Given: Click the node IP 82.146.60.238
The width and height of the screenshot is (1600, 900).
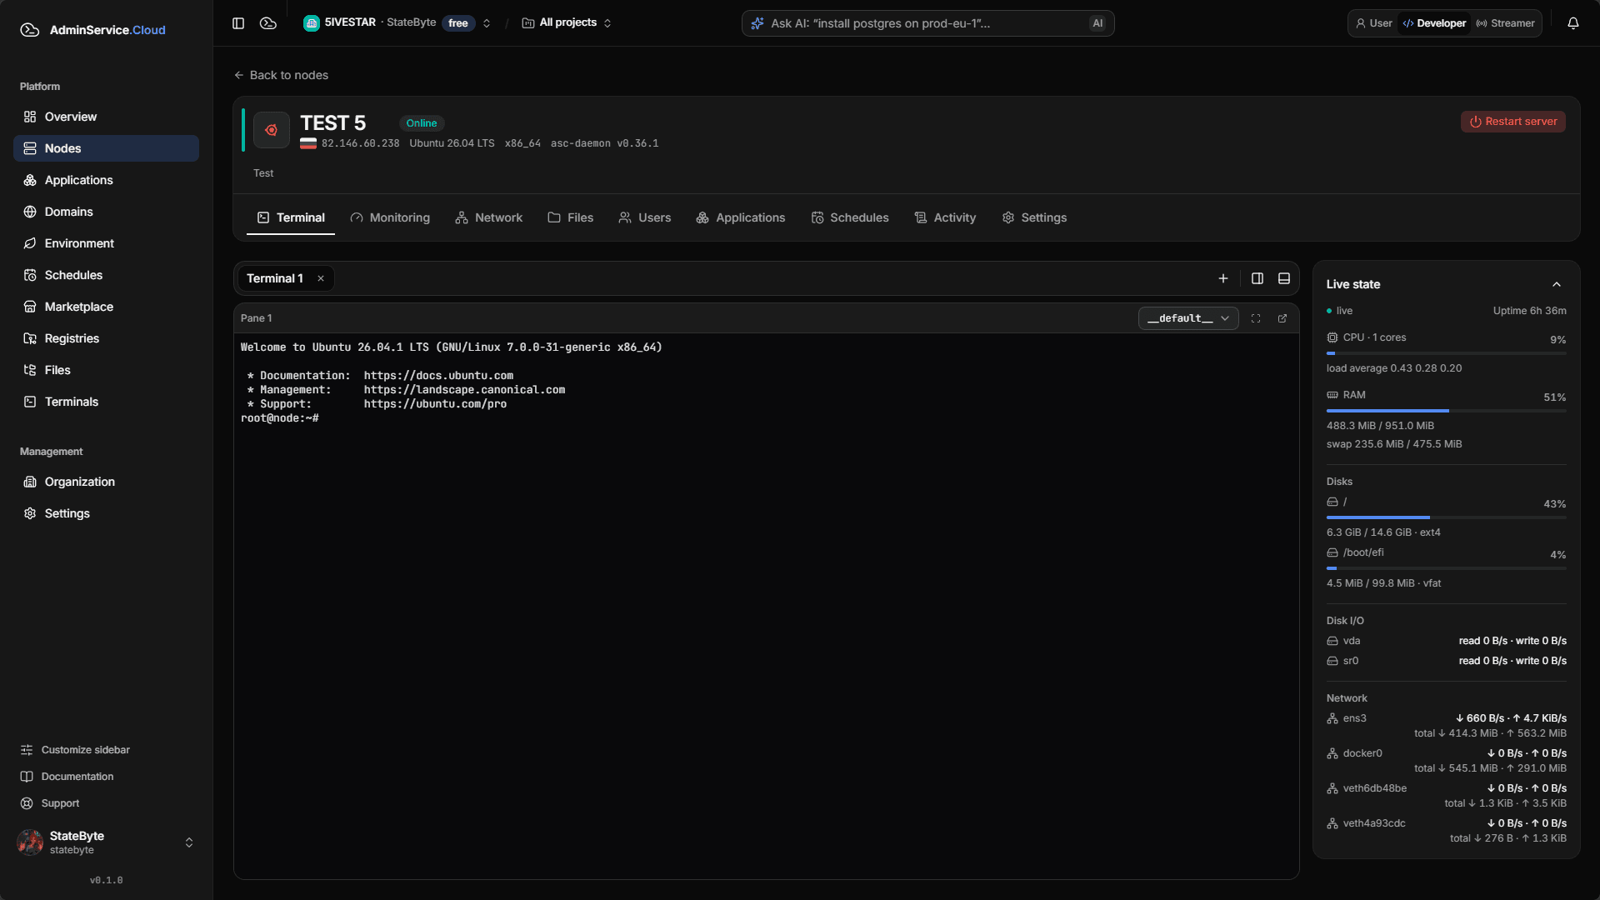Looking at the screenshot, I should coord(360,143).
